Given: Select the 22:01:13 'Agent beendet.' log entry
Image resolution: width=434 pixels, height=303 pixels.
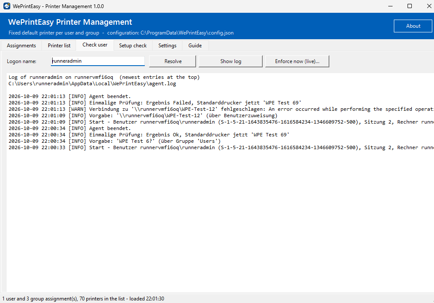Looking at the screenshot, I should [x=70, y=96].
